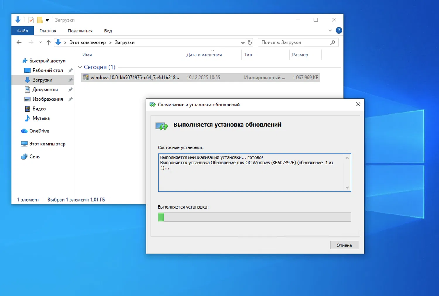Screen dimensions: 439x296
Task: Click the magnifier search icon
Action: [333, 42]
